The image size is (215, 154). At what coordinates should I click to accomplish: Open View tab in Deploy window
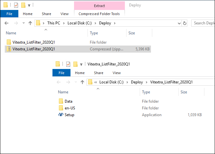coord(64,14)
